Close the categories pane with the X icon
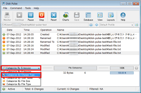 tap(136, 68)
